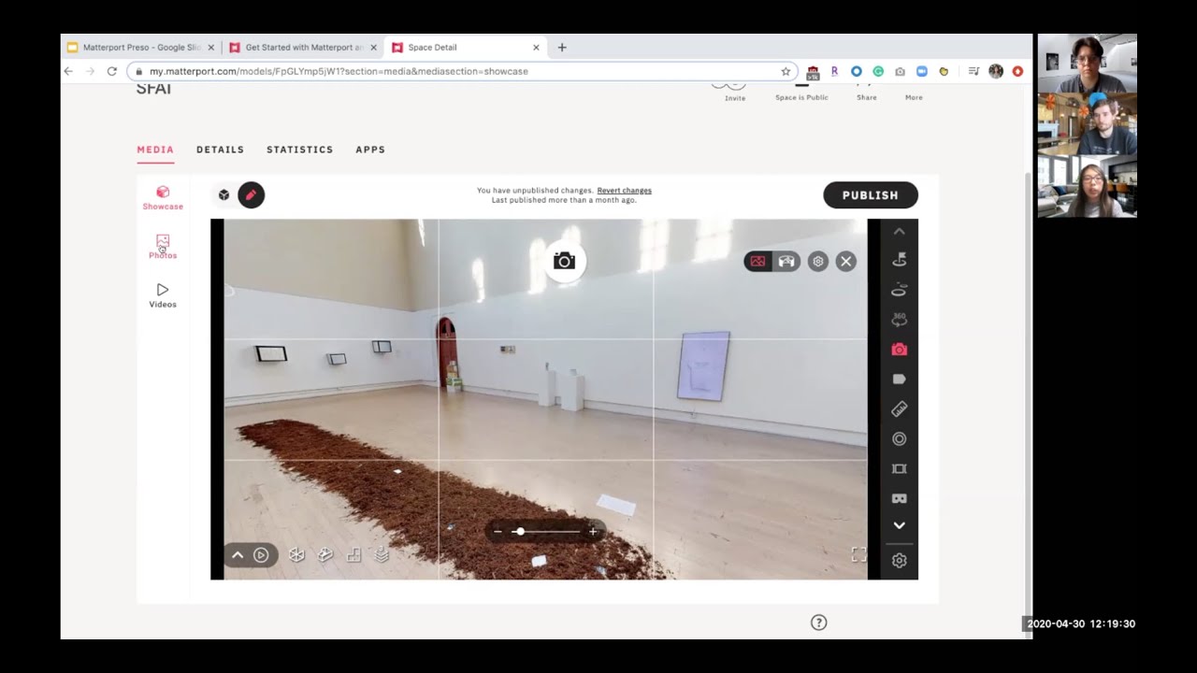Viewport: 1197px width, 673px height.
Task: Switch to 2D photo snapshot mode
Action: pos(757,262)
